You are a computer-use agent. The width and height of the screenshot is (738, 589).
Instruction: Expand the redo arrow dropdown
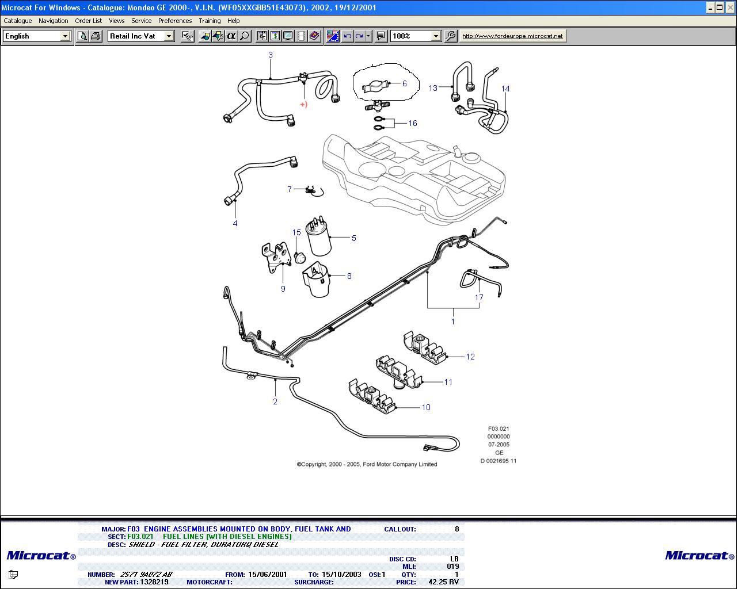tap(368, 36)
